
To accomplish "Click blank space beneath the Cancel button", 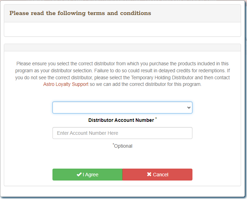I will tap(157, 183).
